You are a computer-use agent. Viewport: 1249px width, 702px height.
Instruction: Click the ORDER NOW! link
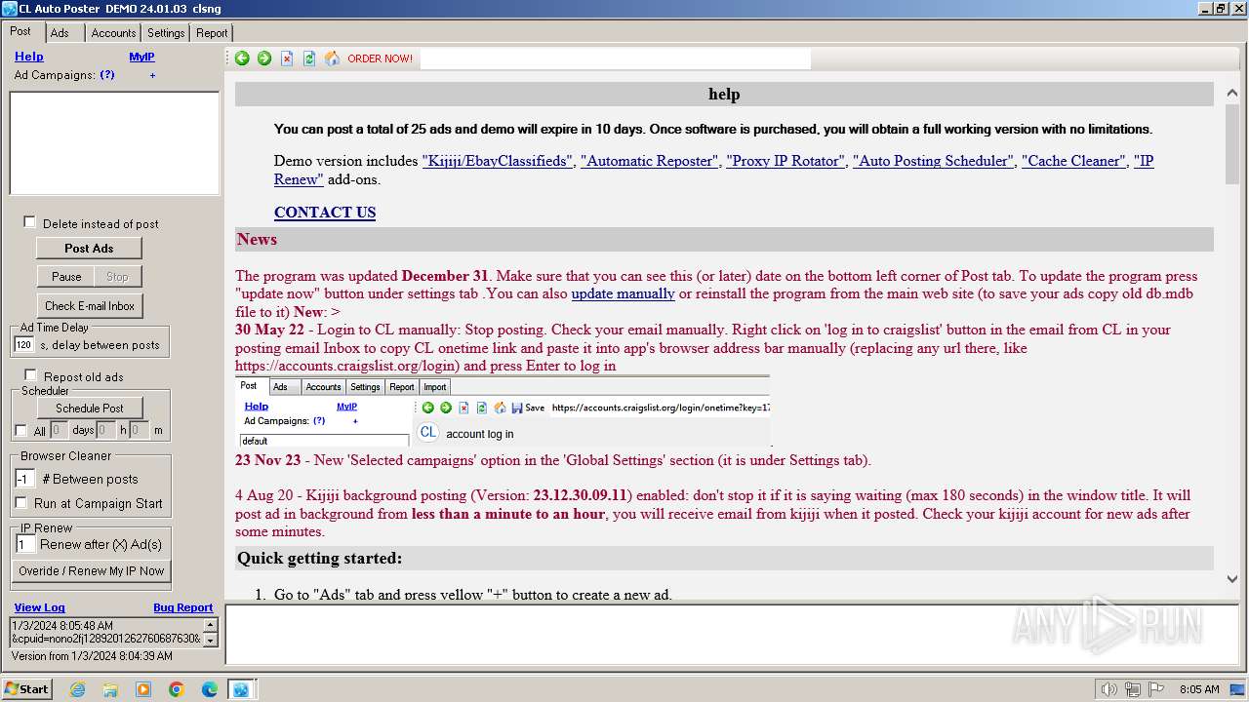(381, 58)
